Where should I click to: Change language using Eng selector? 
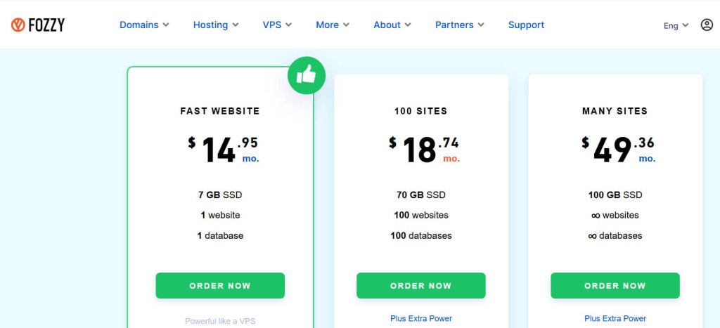pyautogui.click(x=676, y=26)
